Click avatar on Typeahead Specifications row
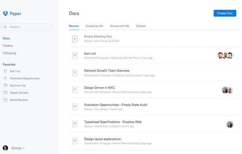This screenshot has width=242, height=154. pos(230,125)
